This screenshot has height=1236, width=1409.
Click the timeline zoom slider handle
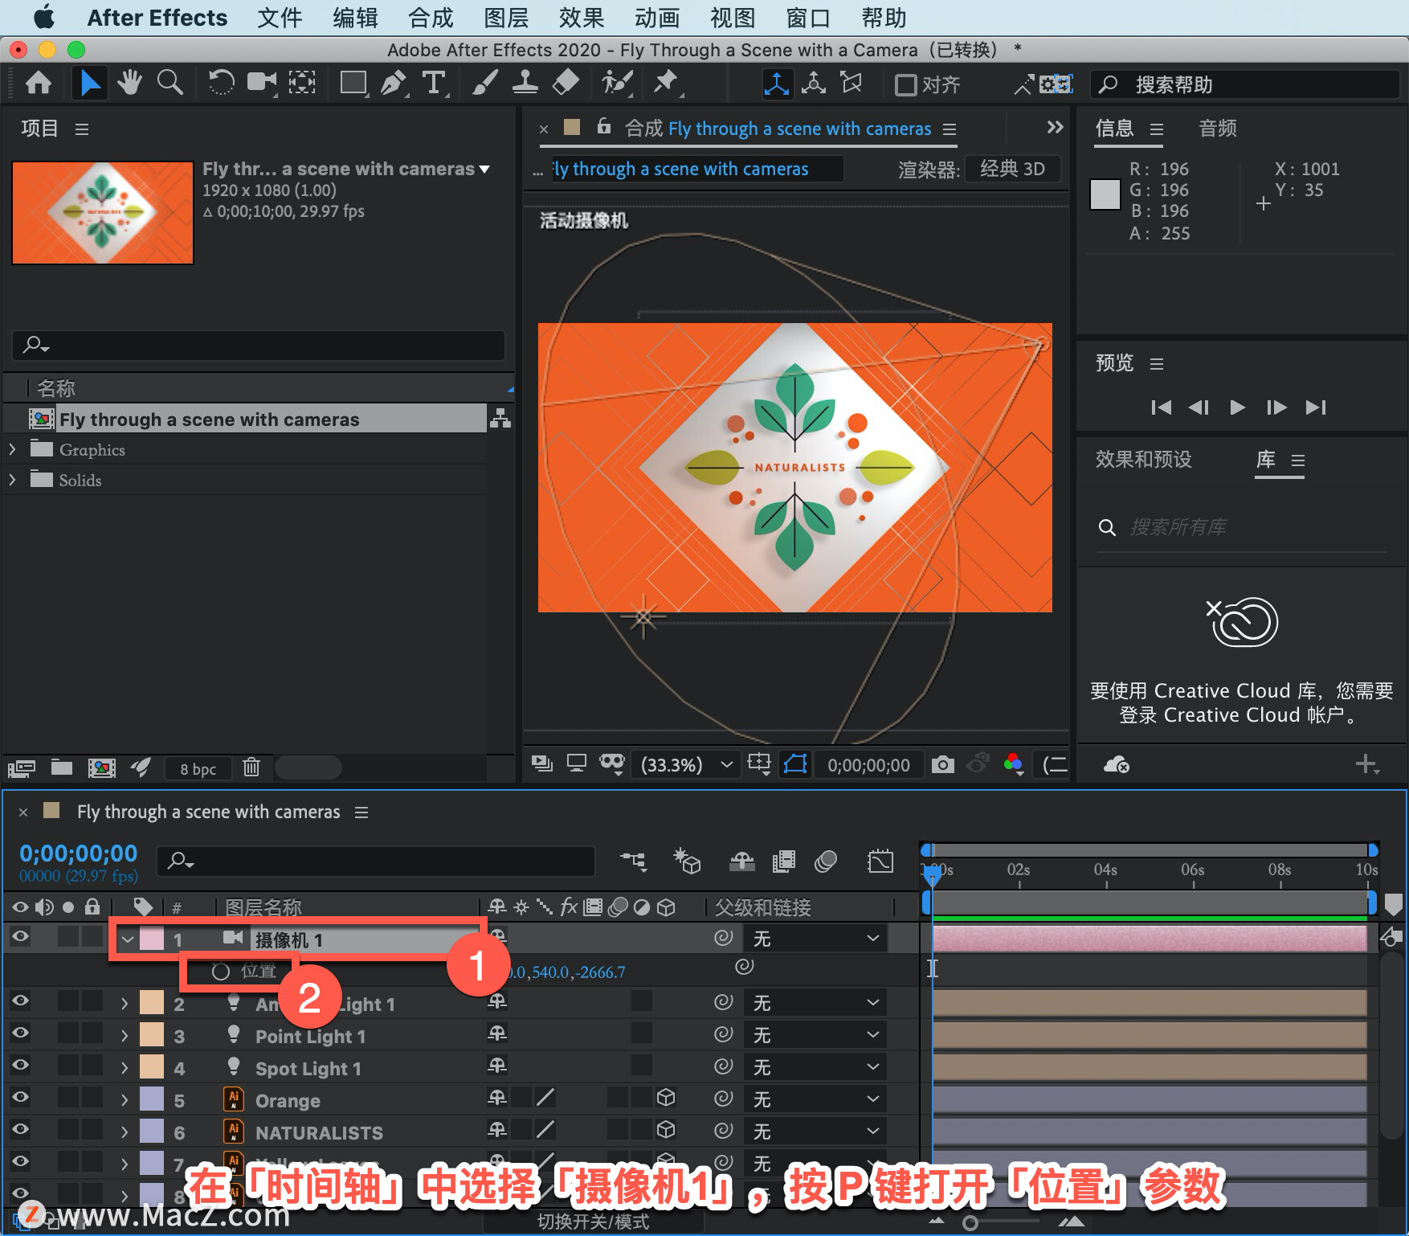click(970, 1223)
